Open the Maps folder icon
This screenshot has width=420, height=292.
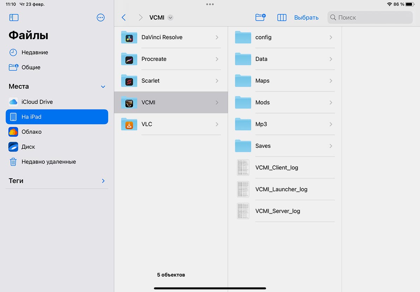[243, 81]
